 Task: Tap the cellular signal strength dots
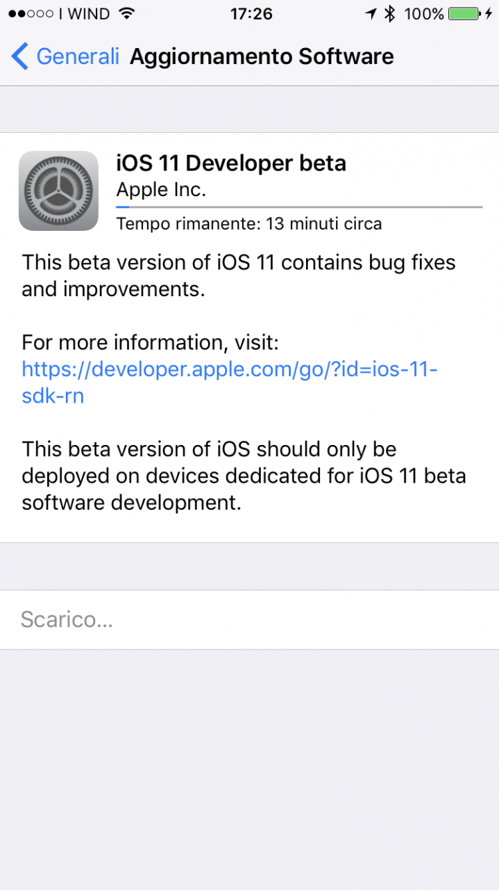point(31,13)
